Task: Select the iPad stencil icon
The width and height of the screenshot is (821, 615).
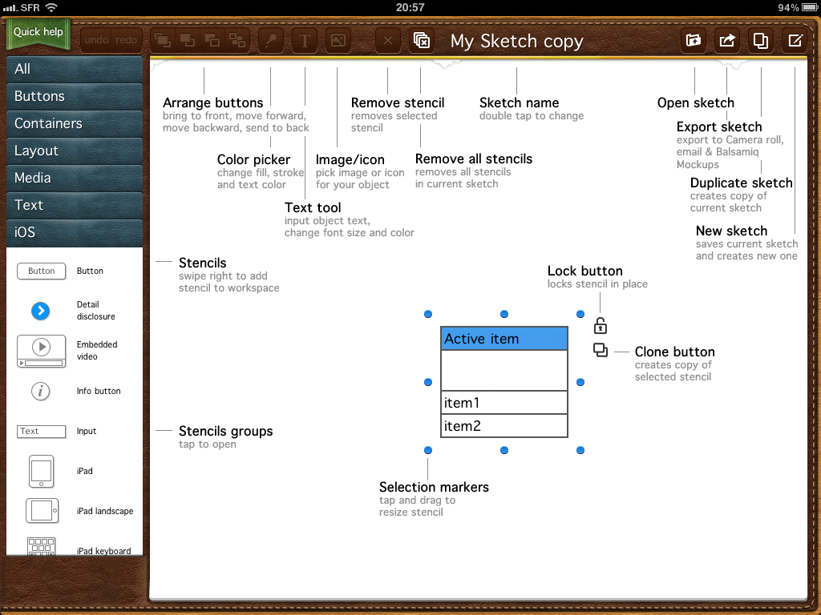Action: (41, 471)
